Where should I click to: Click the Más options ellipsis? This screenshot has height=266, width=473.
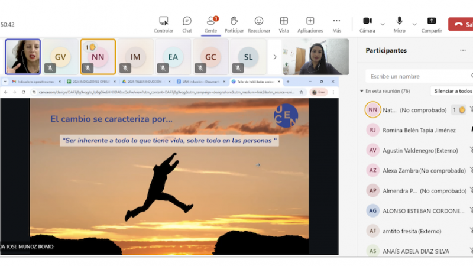pos(336,24)
